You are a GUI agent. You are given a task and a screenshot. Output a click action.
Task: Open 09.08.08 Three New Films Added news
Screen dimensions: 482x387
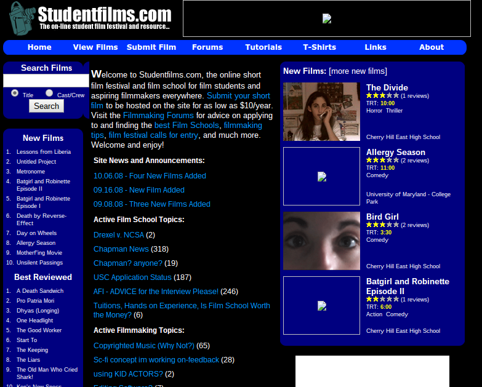pyautogui.click(x=152, y=204)
